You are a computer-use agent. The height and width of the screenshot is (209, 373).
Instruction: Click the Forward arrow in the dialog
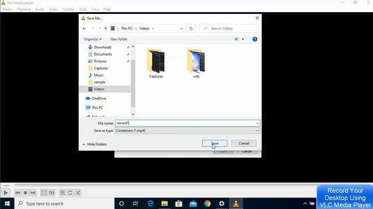(x=93, y=28)
